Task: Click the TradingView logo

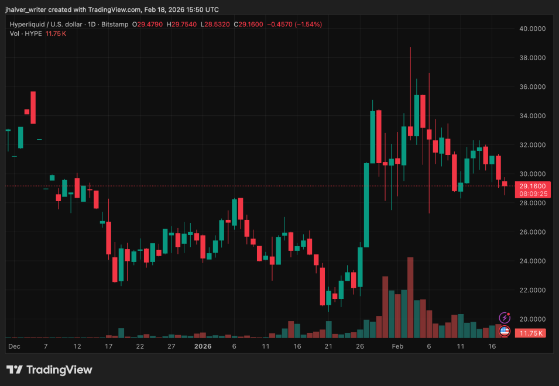Action: [49, 370]
